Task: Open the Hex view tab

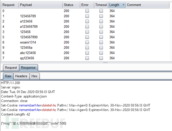Action: tap(34, 76)
